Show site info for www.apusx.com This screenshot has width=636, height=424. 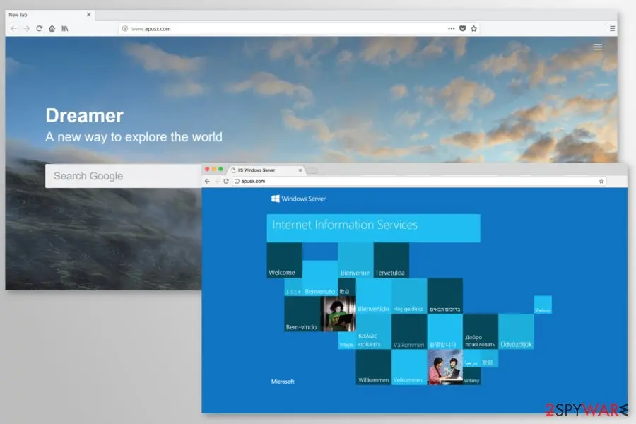pyautogui.click(x=125, y=28)
